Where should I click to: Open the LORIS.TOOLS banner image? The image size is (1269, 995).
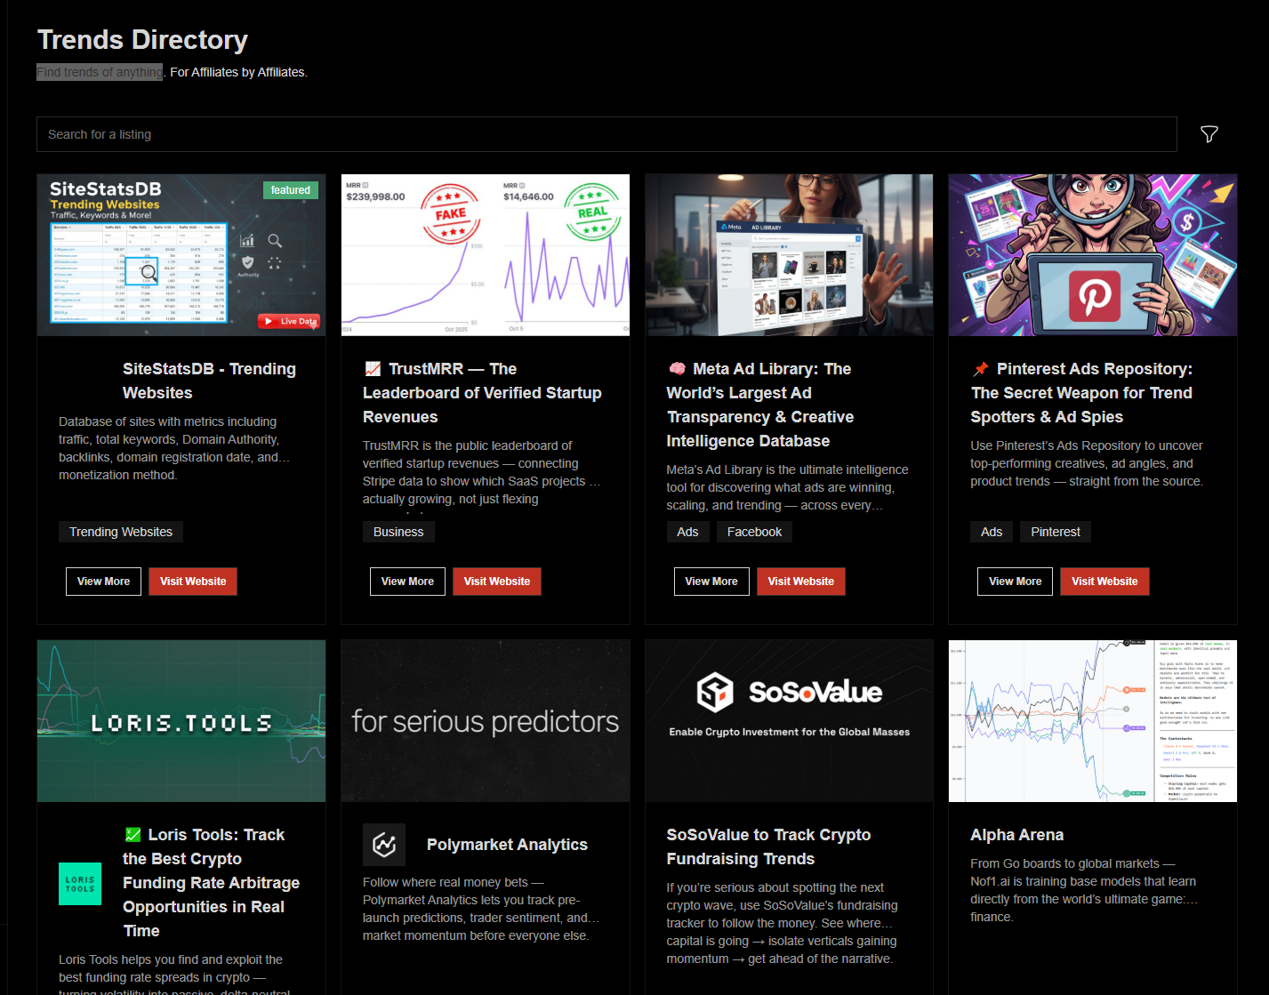pyautogui.click(x=181, y=721)
